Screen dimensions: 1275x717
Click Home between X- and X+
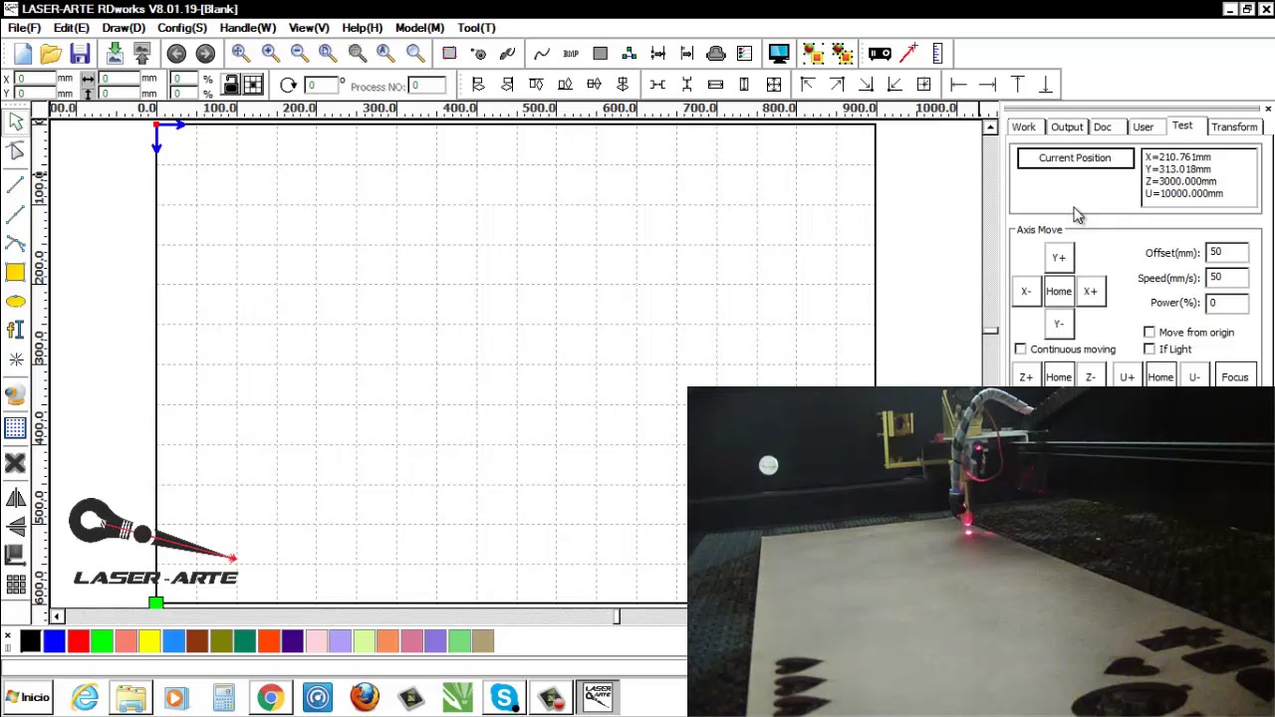pyautogui.click(x=1059, y=292)
